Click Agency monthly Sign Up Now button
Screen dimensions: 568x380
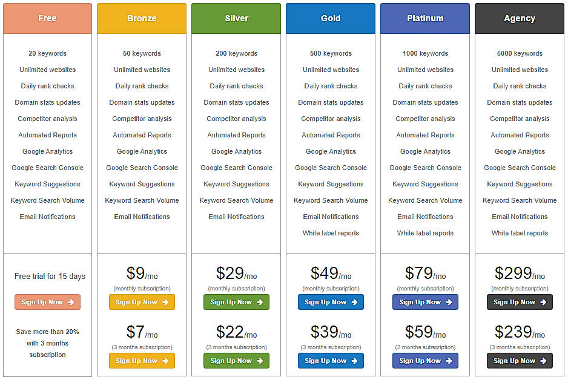pyautogui.click(x=520, y=302)
